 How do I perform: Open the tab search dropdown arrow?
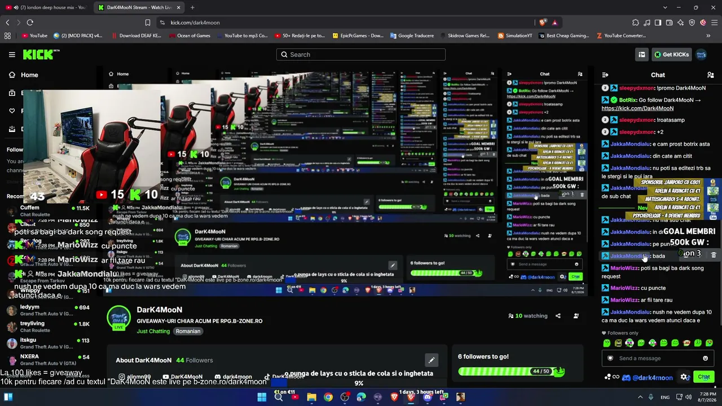[665, 7]
